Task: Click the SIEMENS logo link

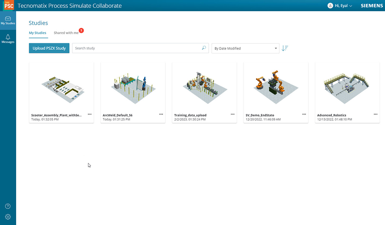Action: point(371,5)
